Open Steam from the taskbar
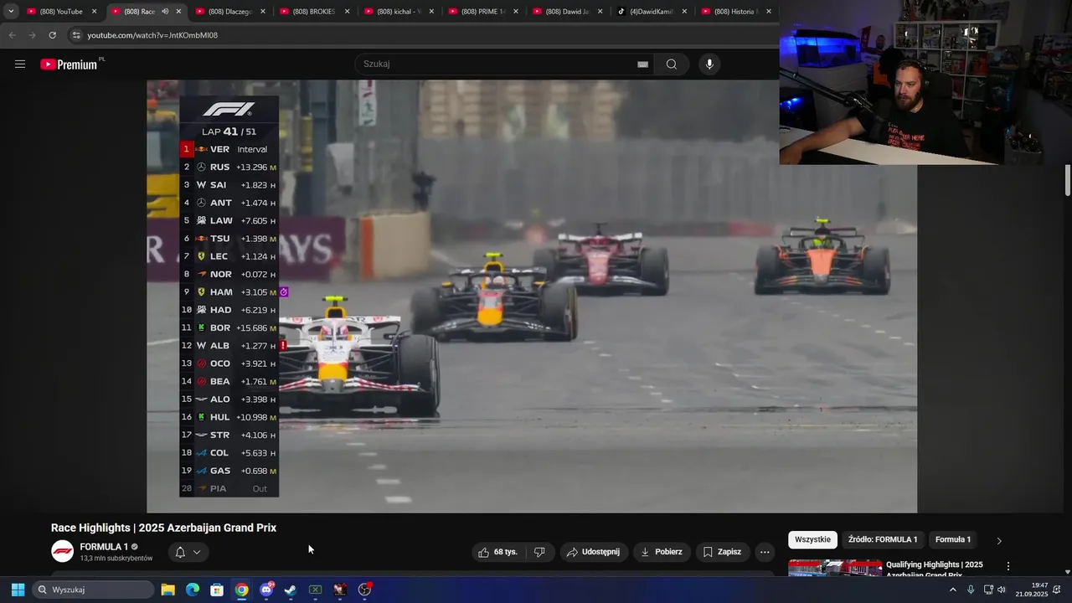Screen dimensions: 1072x603 tap(291, 590)
